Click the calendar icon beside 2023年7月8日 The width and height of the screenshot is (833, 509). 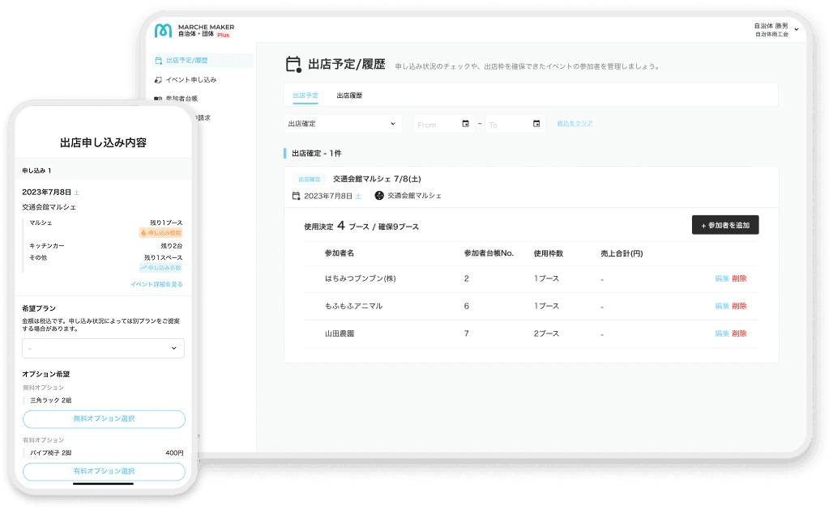pyautogui.click(x=296, y=196)
